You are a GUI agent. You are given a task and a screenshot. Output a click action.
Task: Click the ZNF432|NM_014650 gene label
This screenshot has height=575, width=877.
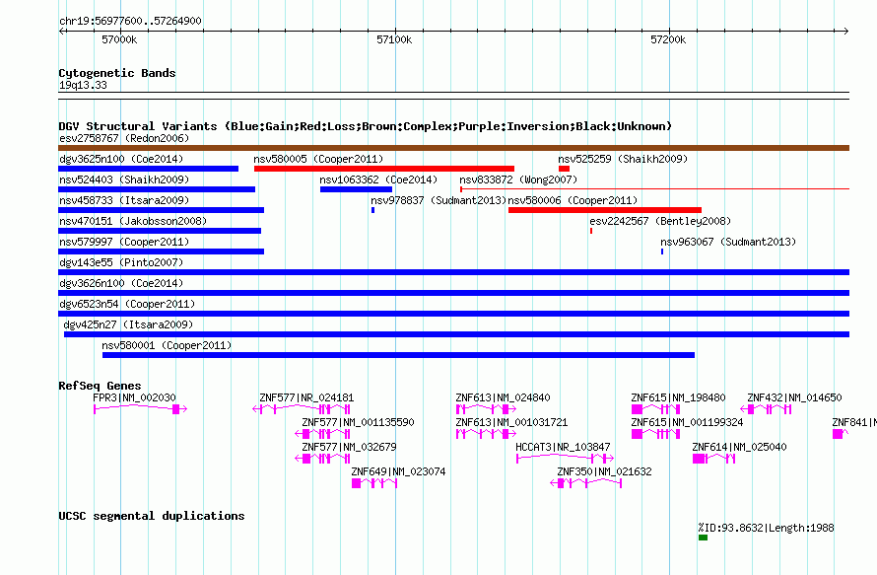(x=795, y=397)
